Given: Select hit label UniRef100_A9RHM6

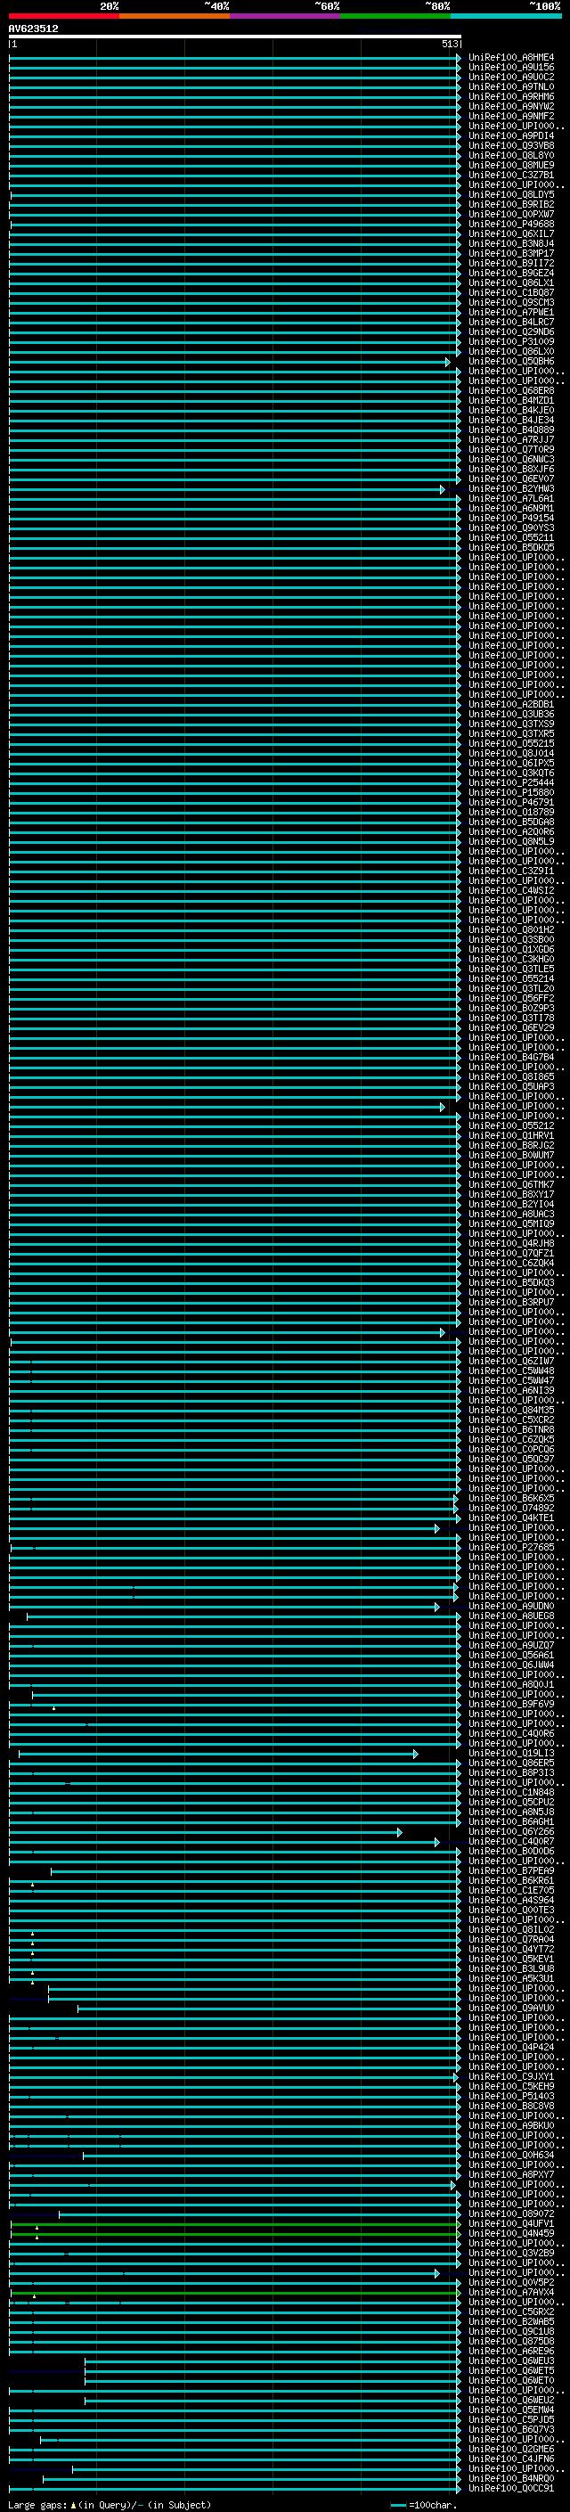Looking at the screenshot, I should click(x=510, y=96).
